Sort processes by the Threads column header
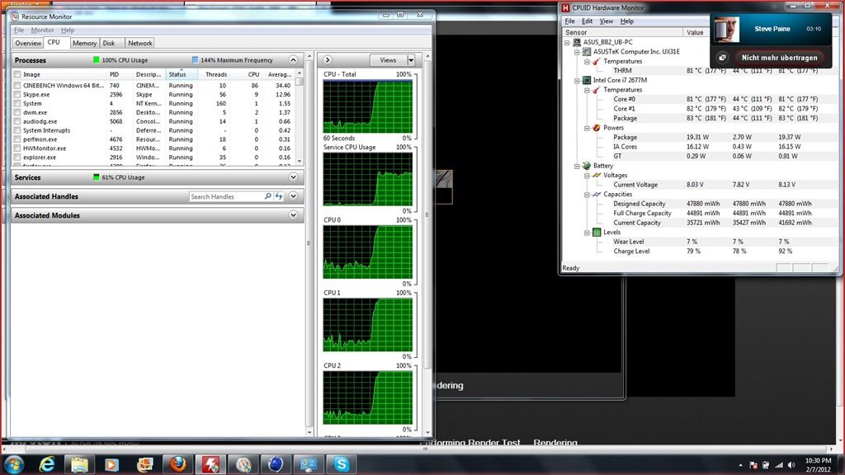Viewport: 845px width, 475px height. click(x=216, y=74)
